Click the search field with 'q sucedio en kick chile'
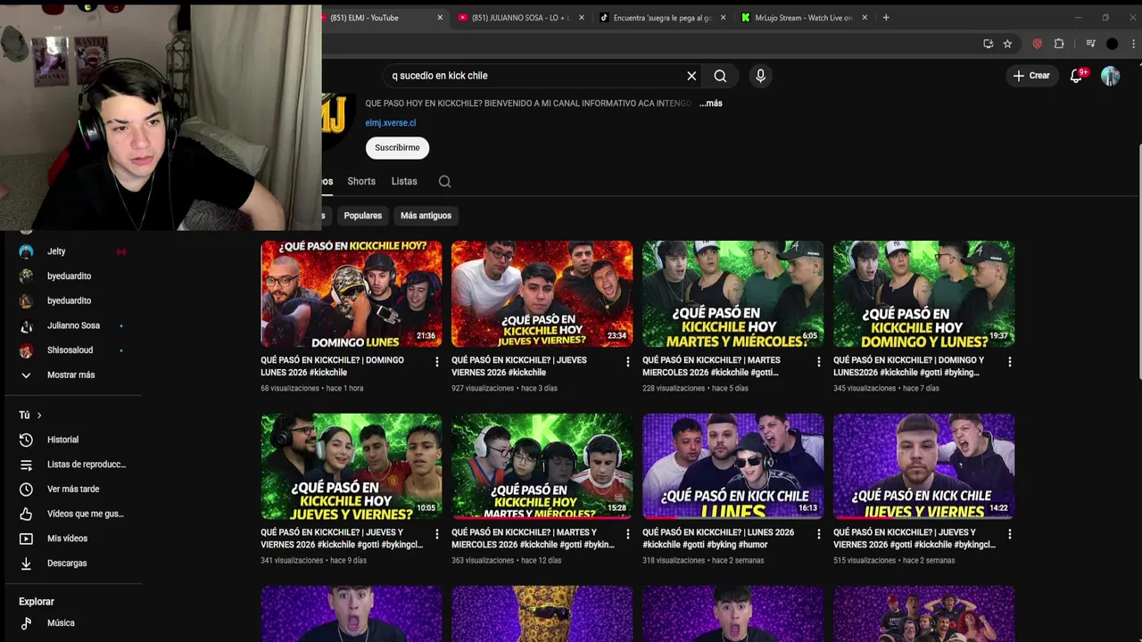This screenshot has width=1142, height=642. [535, 76]
